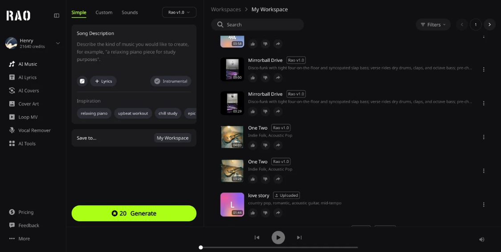Add lyrics with the Lyrics button
The width and height of the screenshot is (501, 252).
(x=103, y=81)
